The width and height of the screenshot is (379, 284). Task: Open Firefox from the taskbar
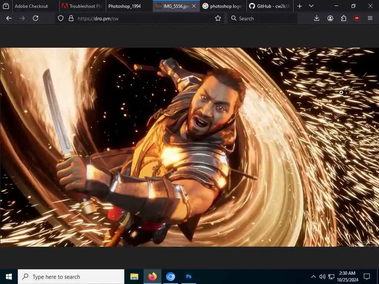click(152, 277)
